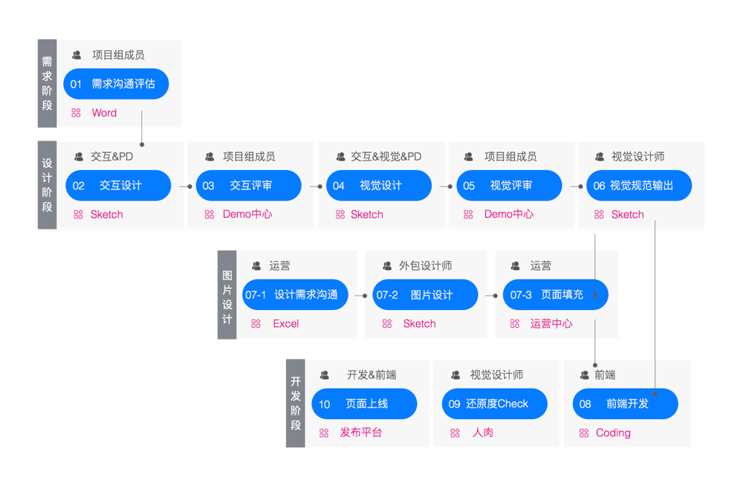
Task: Select the 开发阶段 stage label
Action: pos(296,404)
